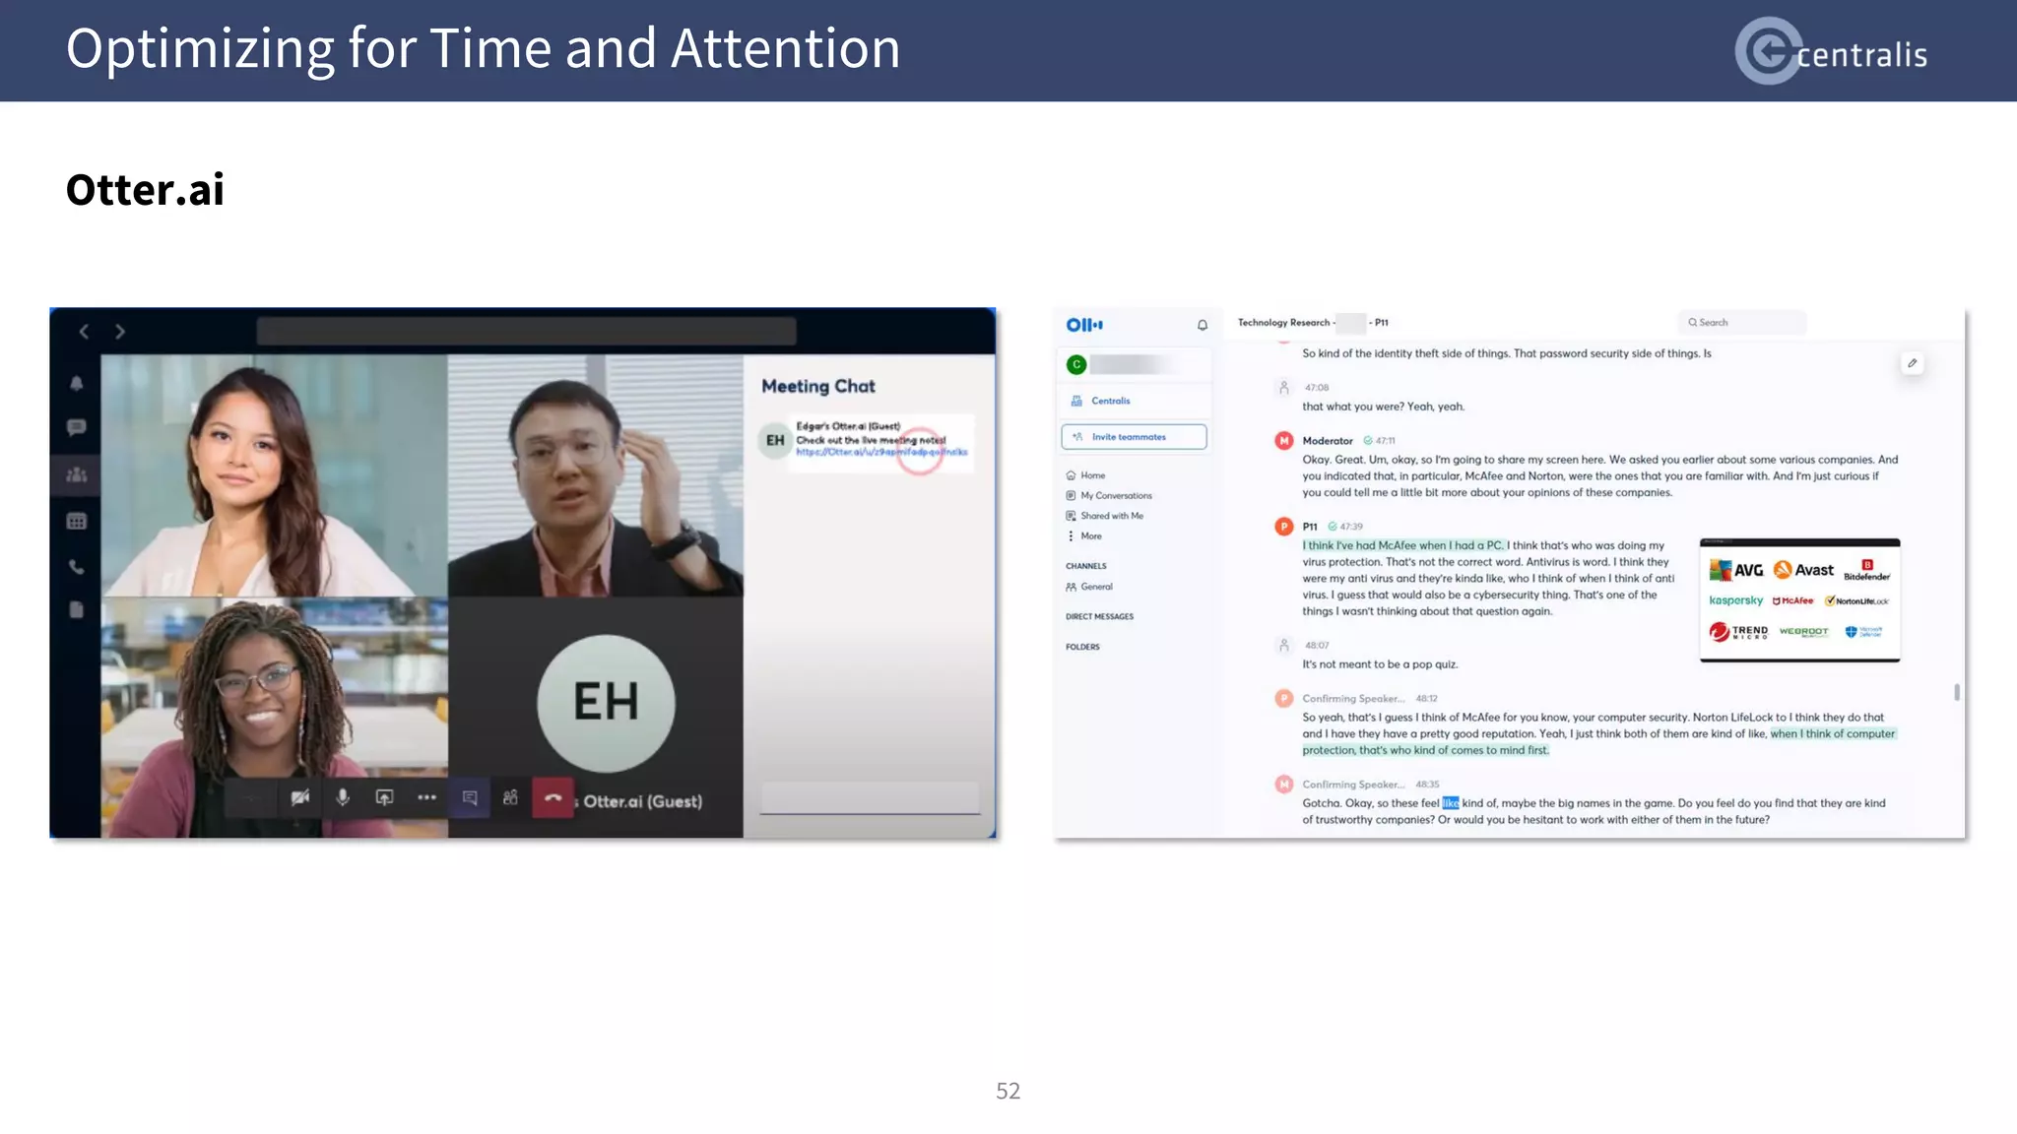This screenshot has width=2017, height=1134.
Task: Open more actions in meeting controls
Action: (x=426, y=797)
